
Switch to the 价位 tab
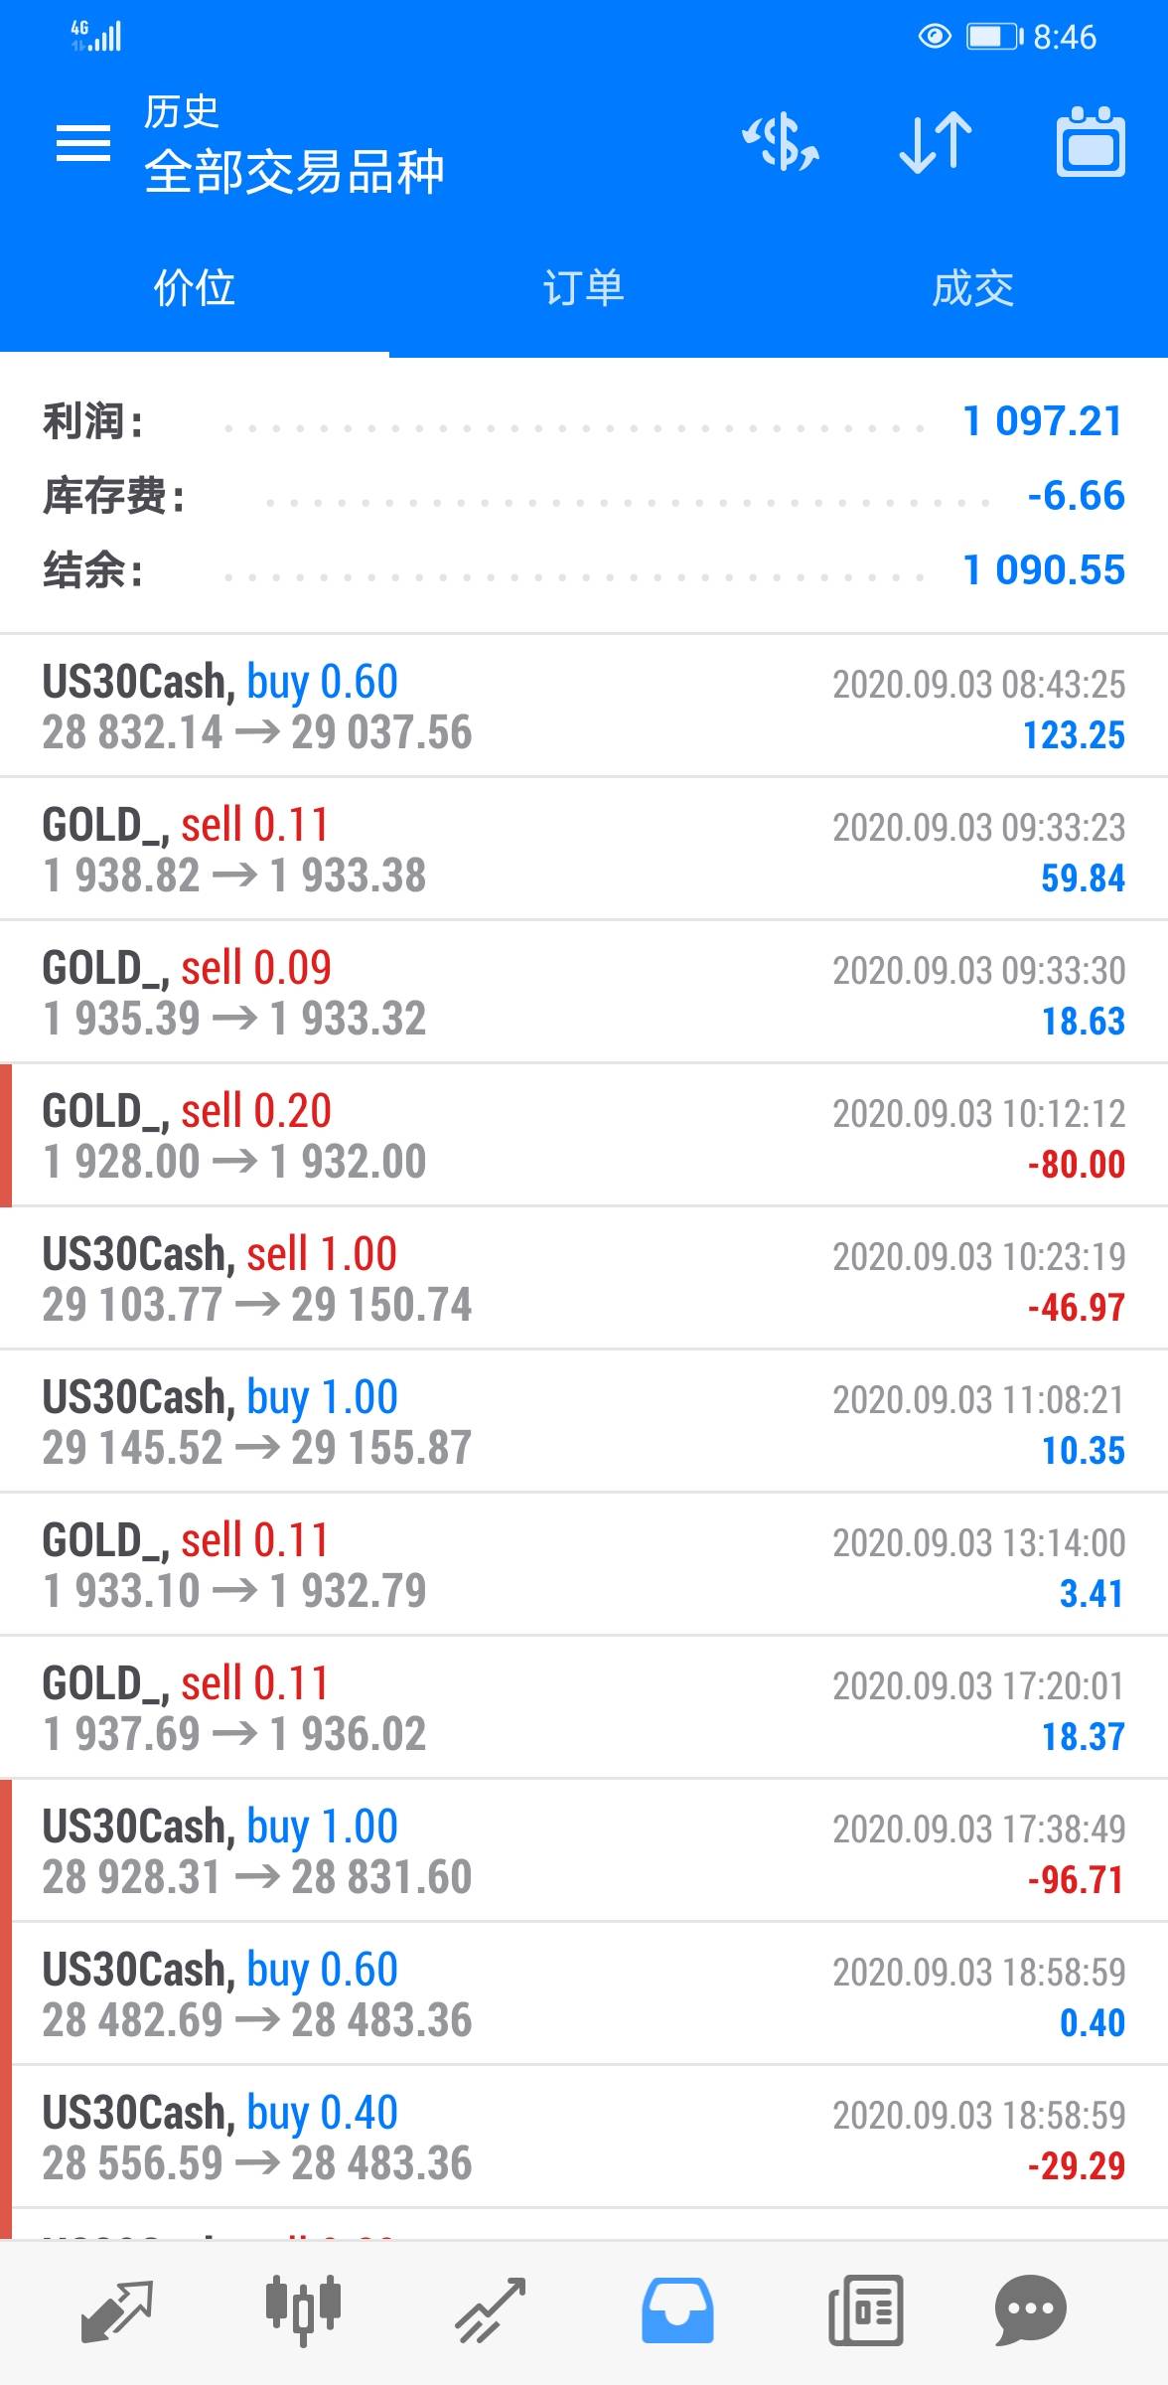[x=195, y=289]
